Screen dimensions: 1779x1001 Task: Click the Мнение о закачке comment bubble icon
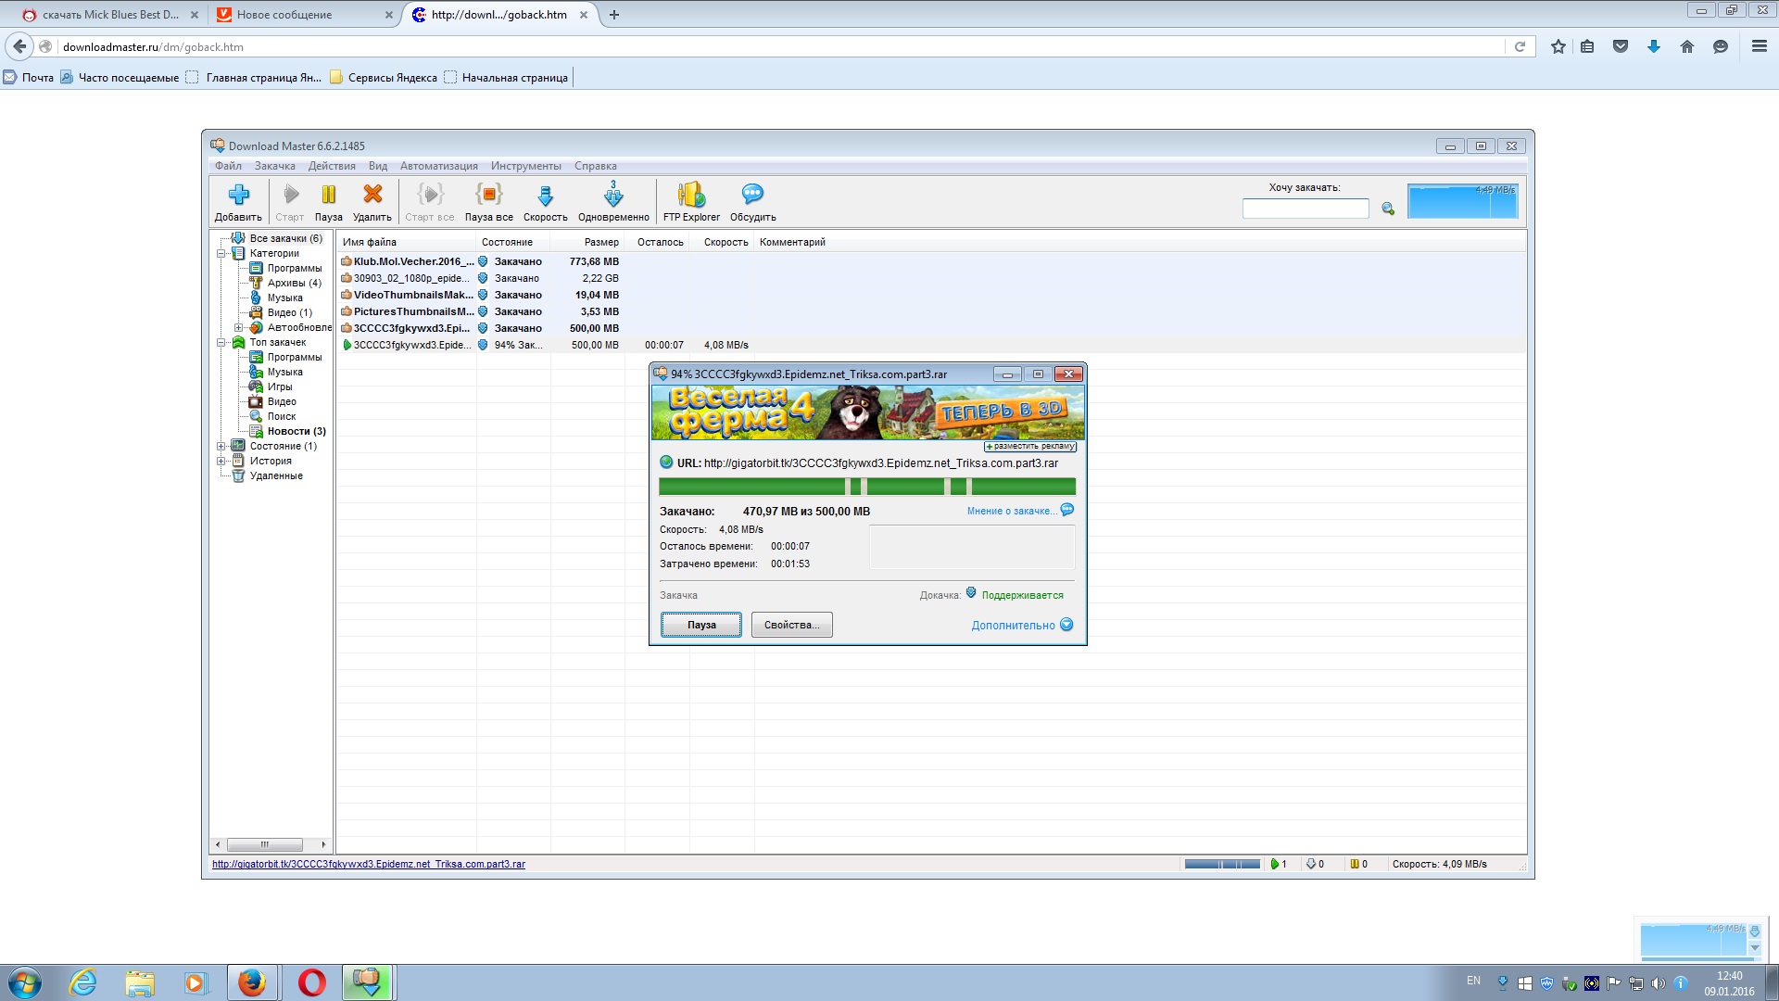pos(1067,510)
